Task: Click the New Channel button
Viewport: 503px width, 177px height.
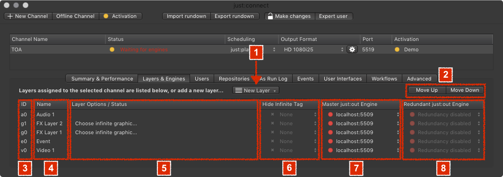Action: pyautogui.click(x=28, y=16)
